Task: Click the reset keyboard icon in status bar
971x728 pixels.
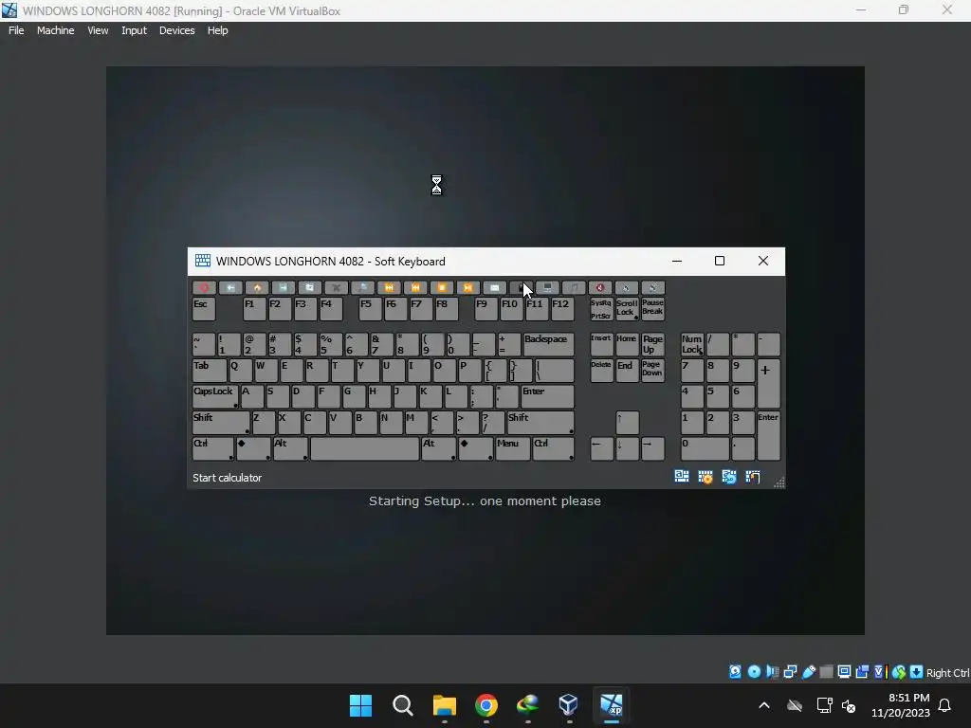Action: 729,477
